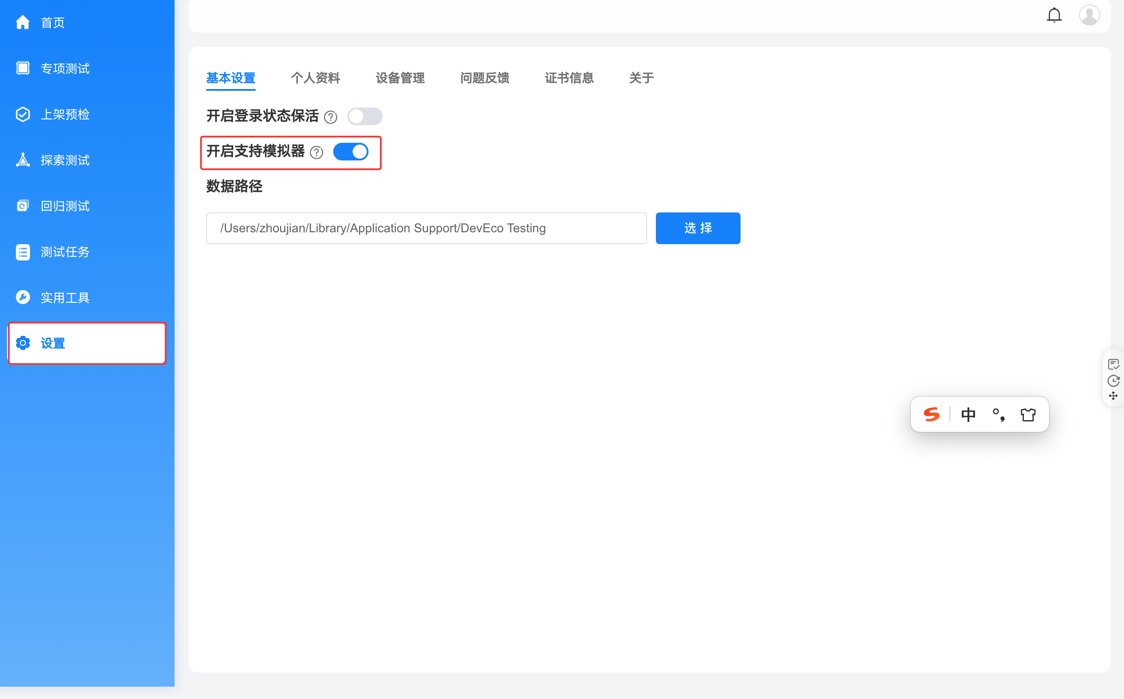
Task: Disable the 开启支持模拟器 switch
Action: point(350,152)
